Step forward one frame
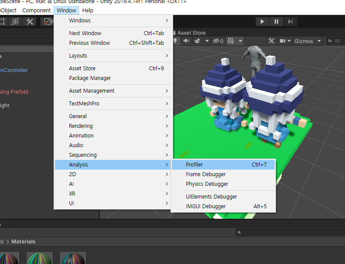Image resolution: width=345 pixels, height=264 pixels. (x=291, y=22)
